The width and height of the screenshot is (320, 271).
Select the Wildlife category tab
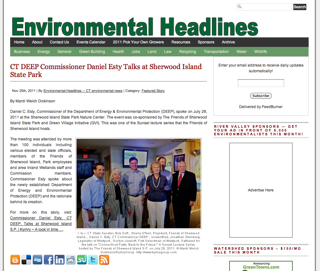pyautogui.click(x=260, y=52)
